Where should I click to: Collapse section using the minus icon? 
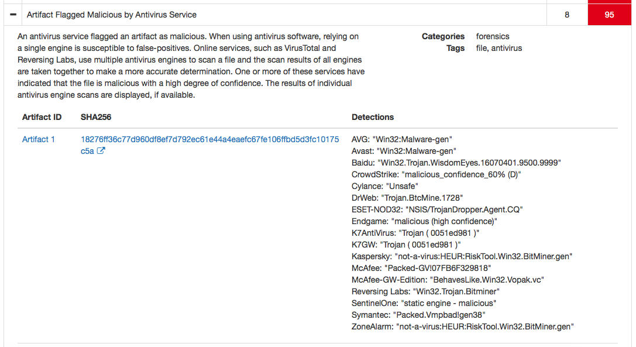coord(13,15)
